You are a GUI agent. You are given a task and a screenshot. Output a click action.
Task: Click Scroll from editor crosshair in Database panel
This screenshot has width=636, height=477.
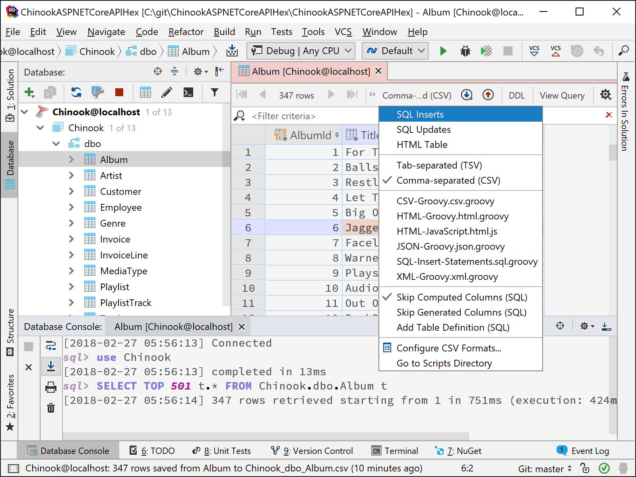coord(158,72)
